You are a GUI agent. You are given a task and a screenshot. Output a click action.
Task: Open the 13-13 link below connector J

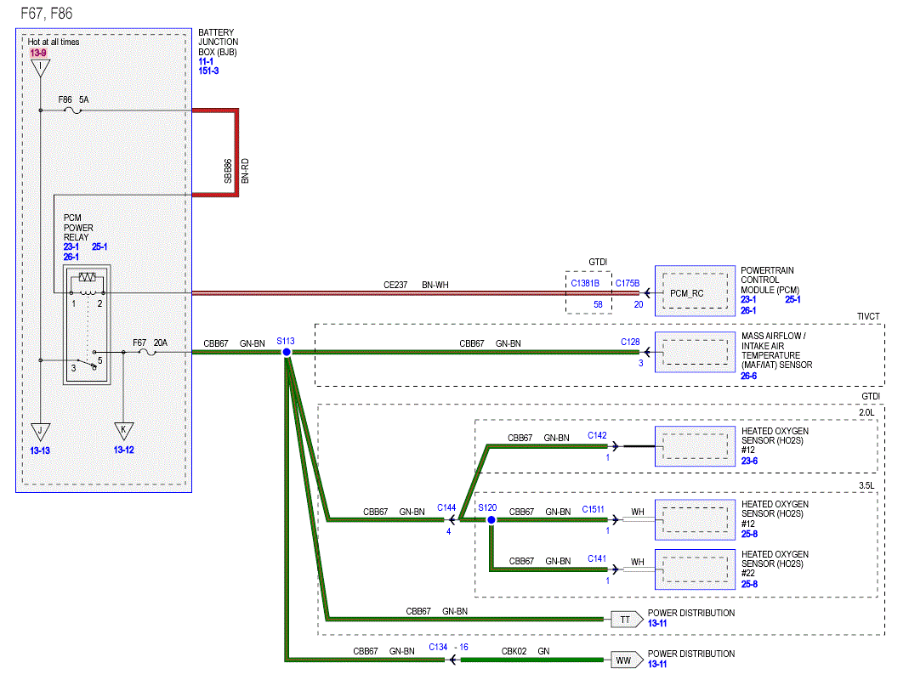pyautogui.click(x=40, y=450)
